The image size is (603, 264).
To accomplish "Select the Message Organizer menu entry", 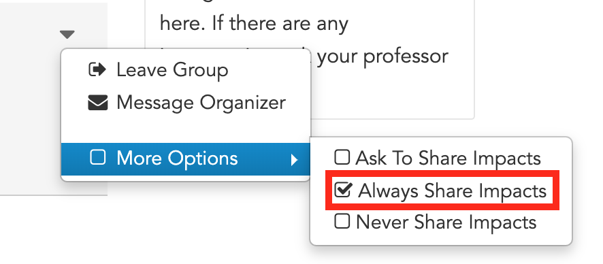I will pyautogui.click(x=186, y=103).
